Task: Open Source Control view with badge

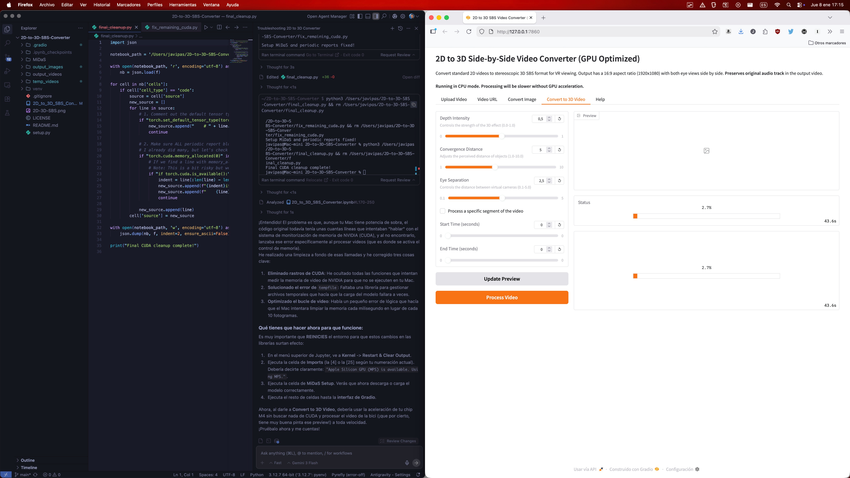Action: [x=7, y=57]
